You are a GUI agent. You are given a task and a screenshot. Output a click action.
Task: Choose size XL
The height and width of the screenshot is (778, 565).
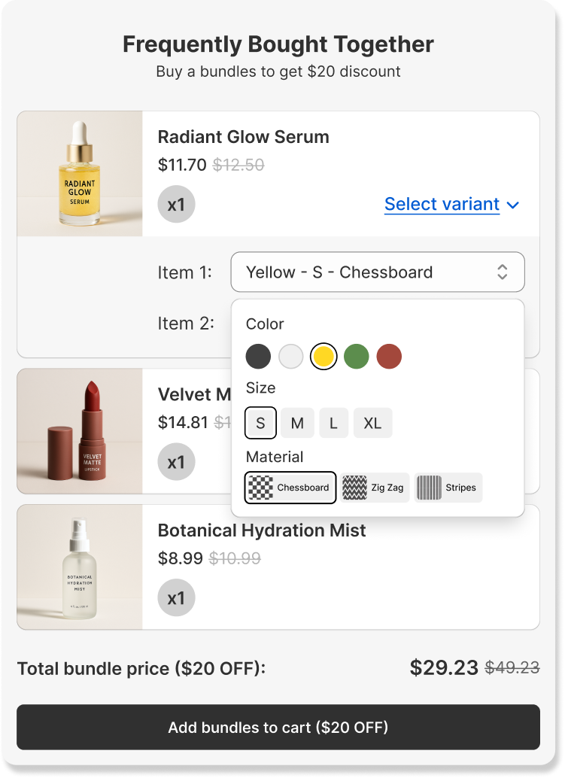point(372,423)
